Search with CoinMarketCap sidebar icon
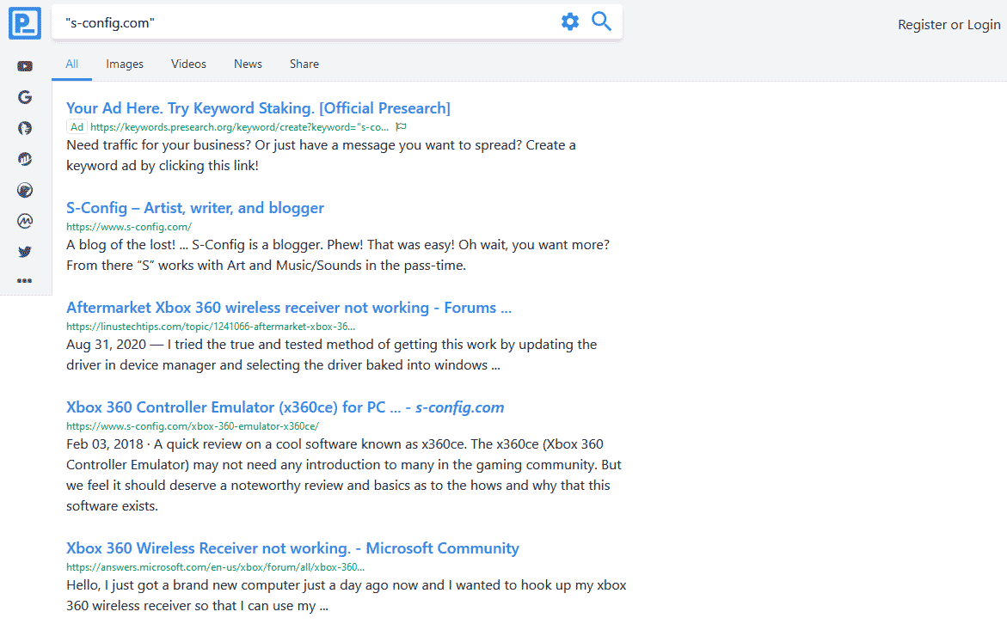 [25, 221]
